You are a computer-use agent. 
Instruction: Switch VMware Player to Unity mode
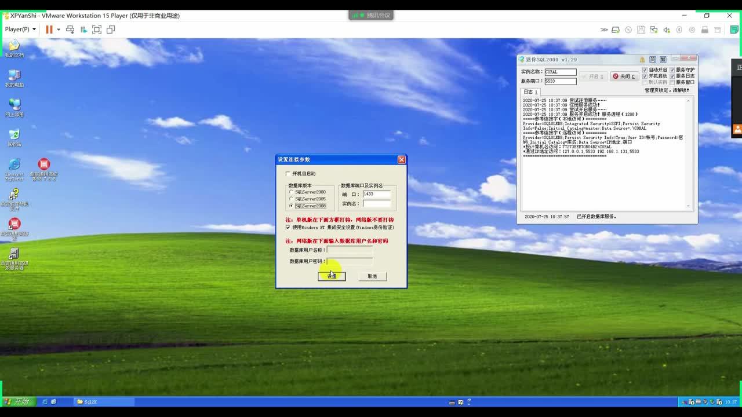(110, 29)
